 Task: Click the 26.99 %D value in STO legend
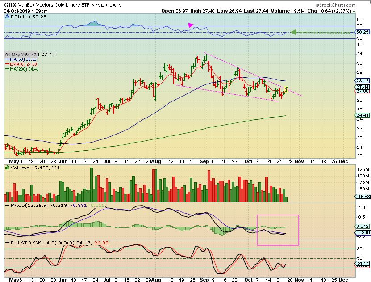(x=101, y=243)
